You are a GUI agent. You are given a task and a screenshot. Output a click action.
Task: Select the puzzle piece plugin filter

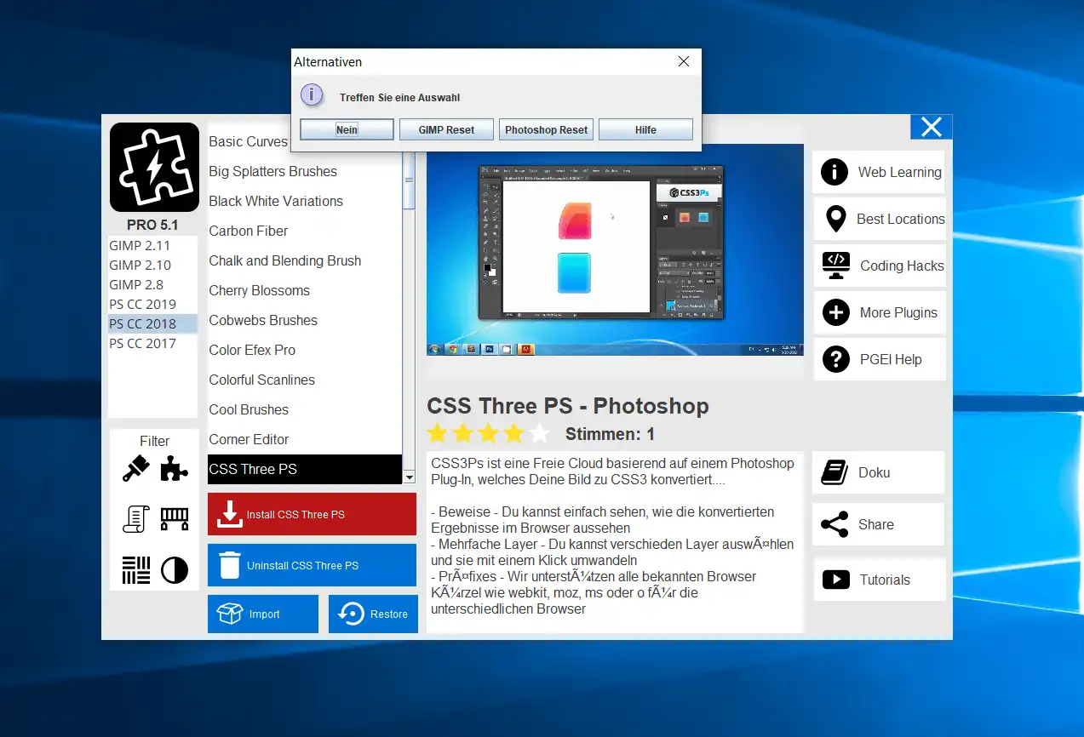pyautogui.click(x=175, y=469)
